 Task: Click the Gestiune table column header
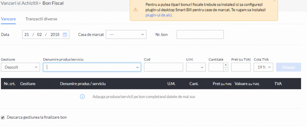(x=28, y=84)
